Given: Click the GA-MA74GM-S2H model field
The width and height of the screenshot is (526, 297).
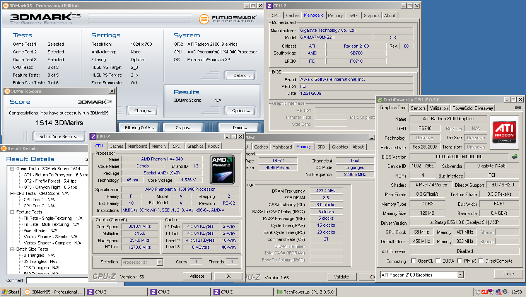Looking at the screenshot, I should point(335,38).
